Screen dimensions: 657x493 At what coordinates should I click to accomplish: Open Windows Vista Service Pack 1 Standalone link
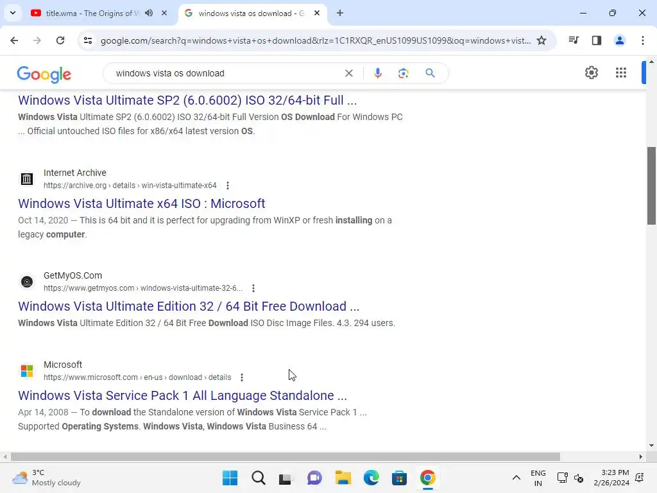pos(182,395)
